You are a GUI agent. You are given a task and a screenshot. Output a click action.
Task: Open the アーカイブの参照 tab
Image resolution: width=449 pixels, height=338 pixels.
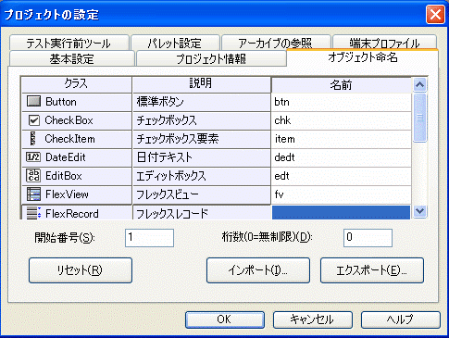[276, 43]
